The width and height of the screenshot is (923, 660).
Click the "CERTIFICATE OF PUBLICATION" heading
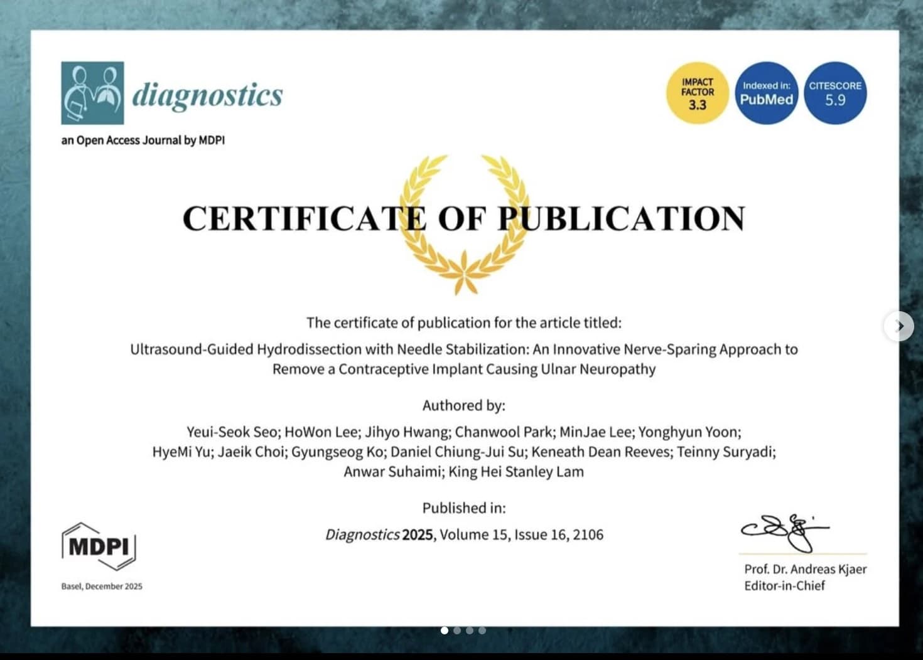[464, 218]
